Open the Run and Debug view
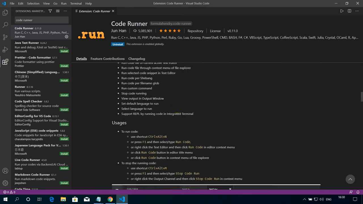Viewport: 363px width, 204px height. coord(5,49)
